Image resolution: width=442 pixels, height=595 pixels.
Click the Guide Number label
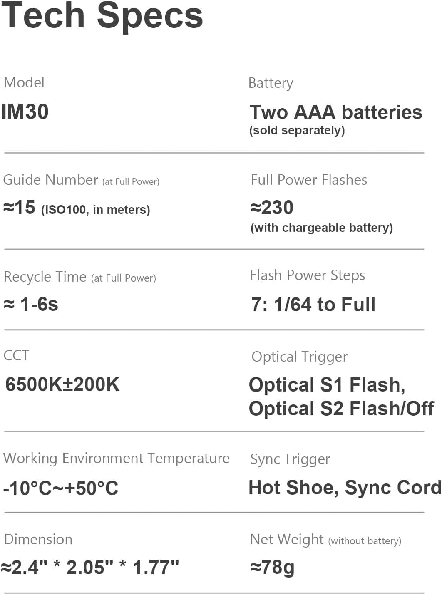coord(51,180)
